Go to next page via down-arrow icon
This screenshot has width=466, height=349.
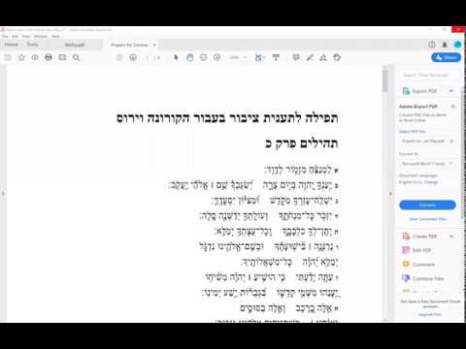pyautogui.click(x=133, y=58)
